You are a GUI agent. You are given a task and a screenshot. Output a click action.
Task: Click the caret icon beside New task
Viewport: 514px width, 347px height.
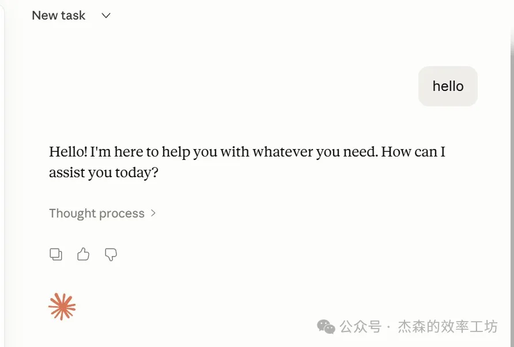coord(105,16)
